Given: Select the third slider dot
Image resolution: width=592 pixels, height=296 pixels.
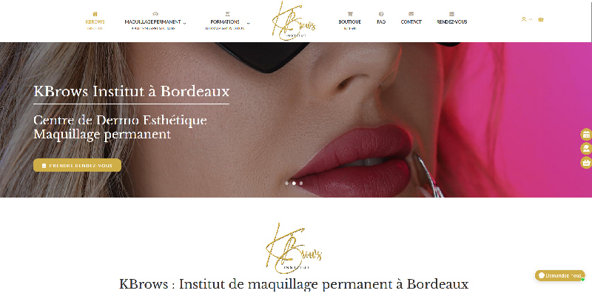Looking at the screenshot, I should coord(301,183).
